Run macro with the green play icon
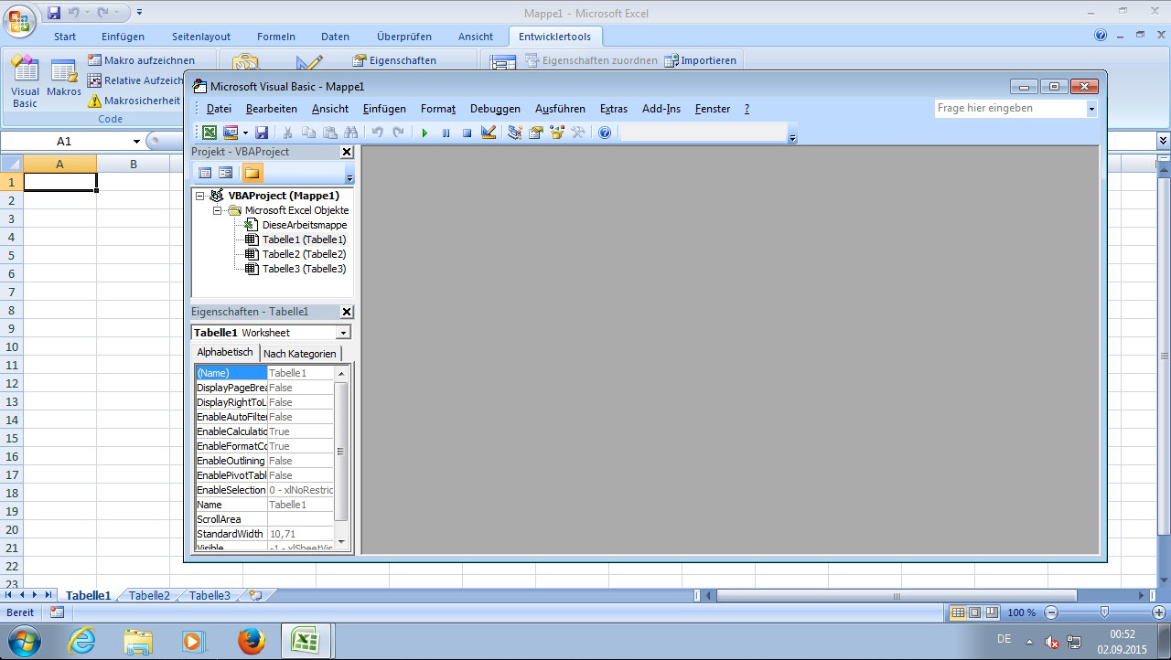The image size is (1171, 660). 424,133
